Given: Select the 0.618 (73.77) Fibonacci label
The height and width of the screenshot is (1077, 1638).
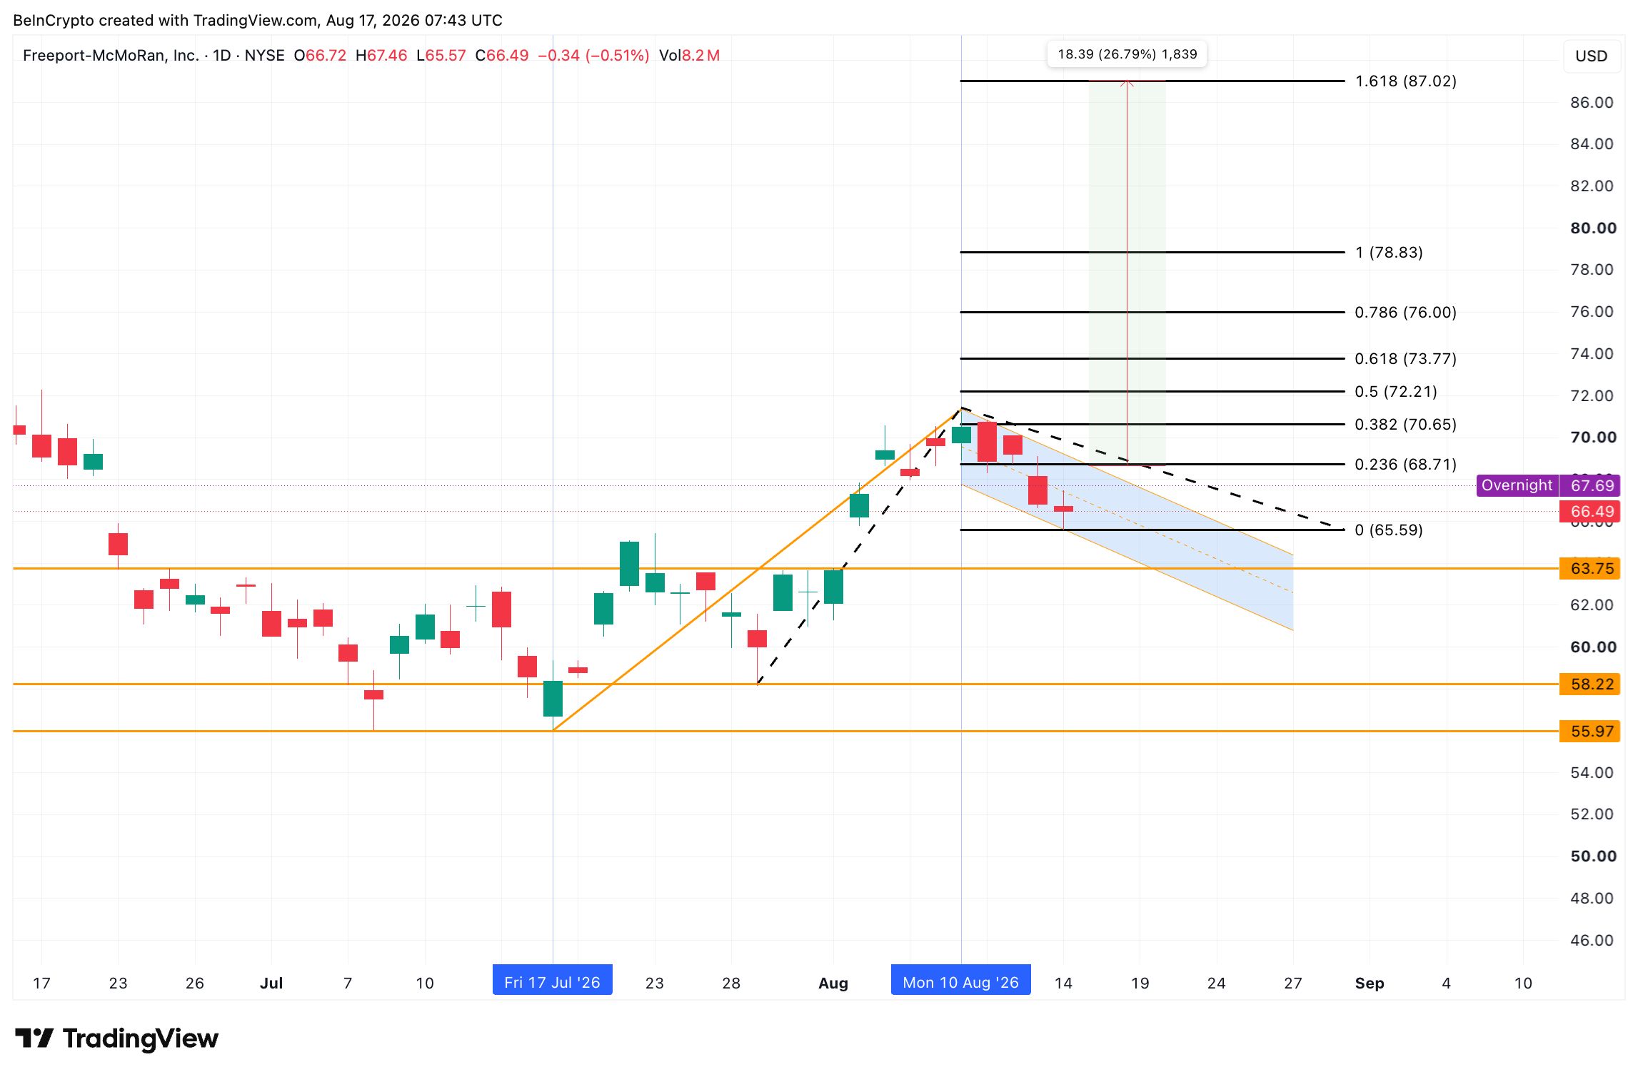Looking at the screenshot, I should coord(1405,358).
